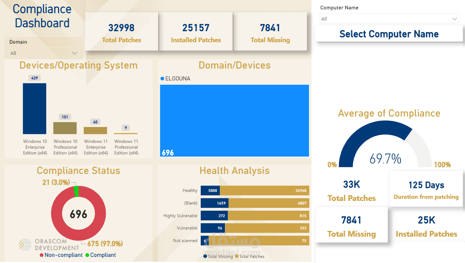Select the Windows 10 Enterprise Edition bar
This screenshot has height=263, width=465.
pos(34,109)
